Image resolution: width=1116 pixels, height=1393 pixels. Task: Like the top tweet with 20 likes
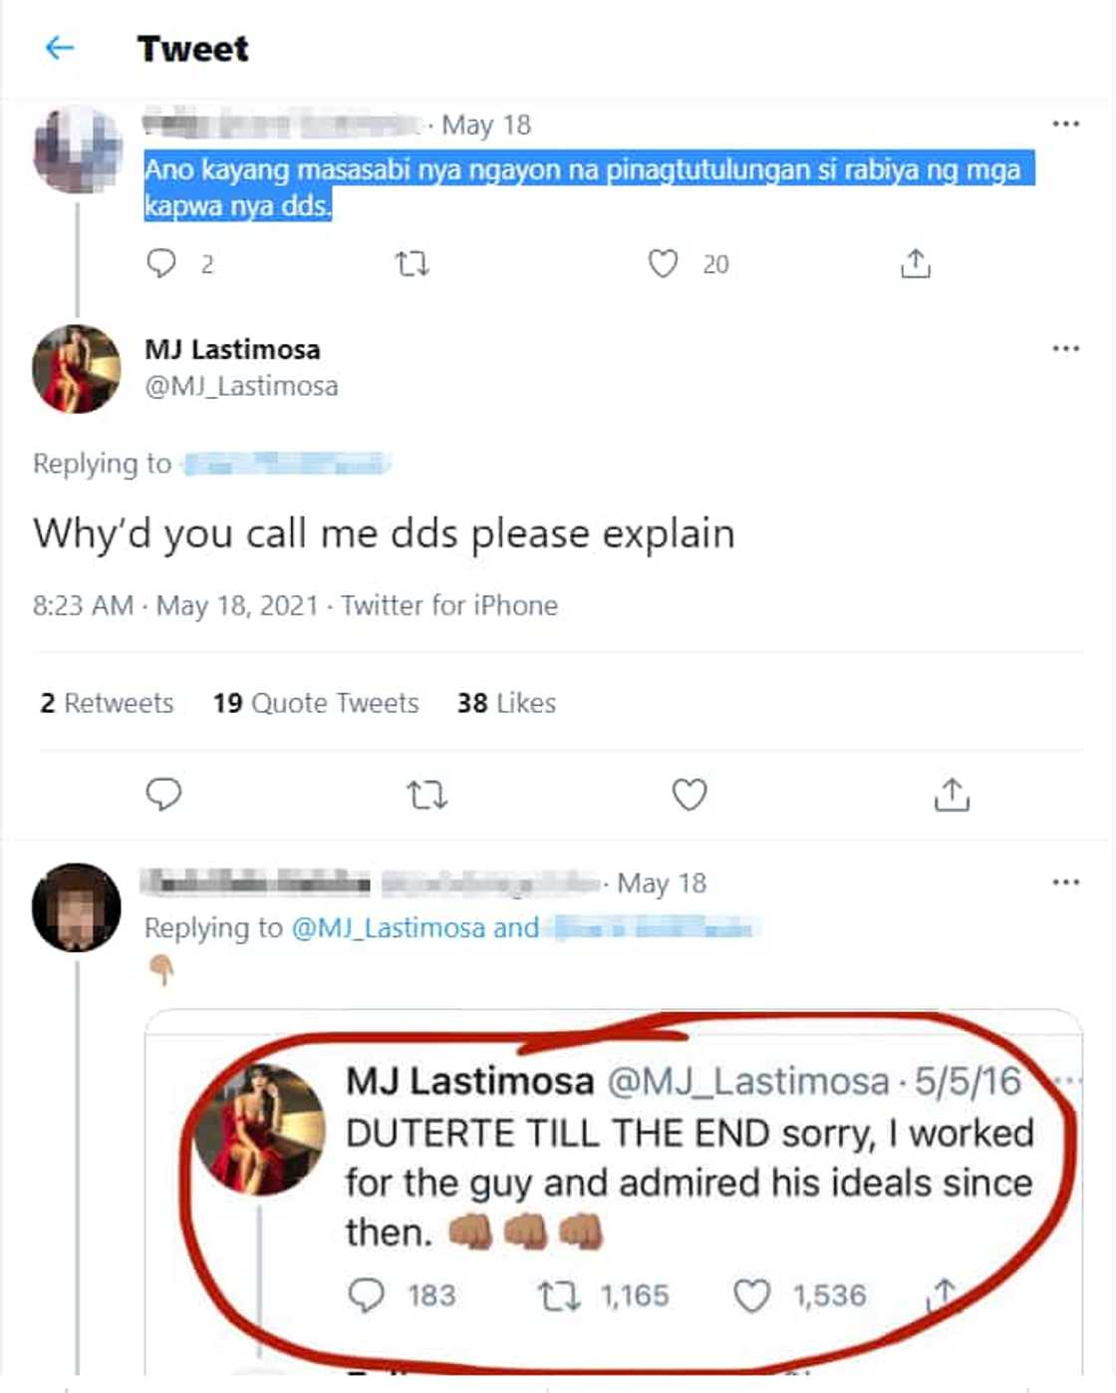coord(663,263)
